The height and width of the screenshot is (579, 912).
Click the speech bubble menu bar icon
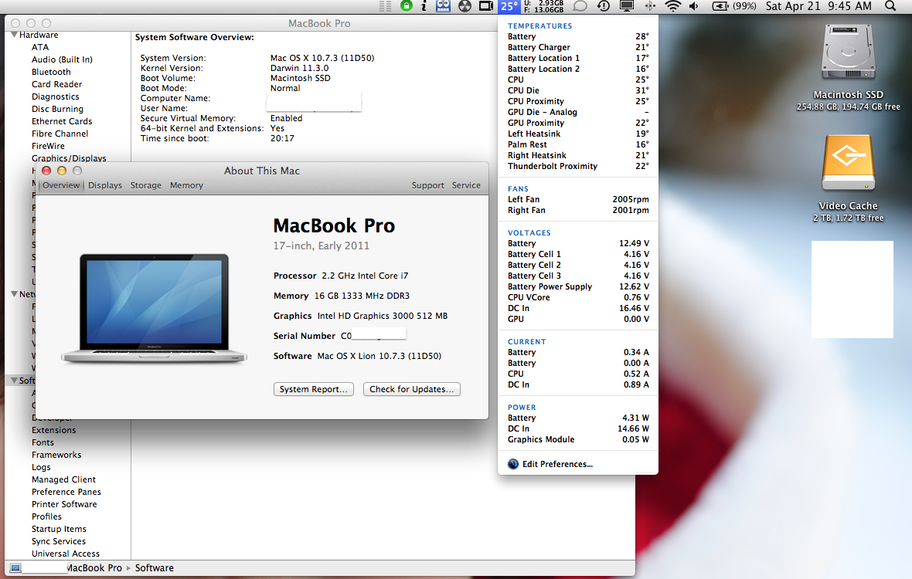(580, 6)
